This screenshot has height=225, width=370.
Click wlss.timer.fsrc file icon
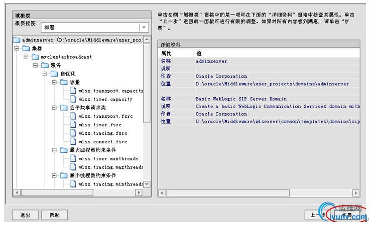(x=73, y=125)
